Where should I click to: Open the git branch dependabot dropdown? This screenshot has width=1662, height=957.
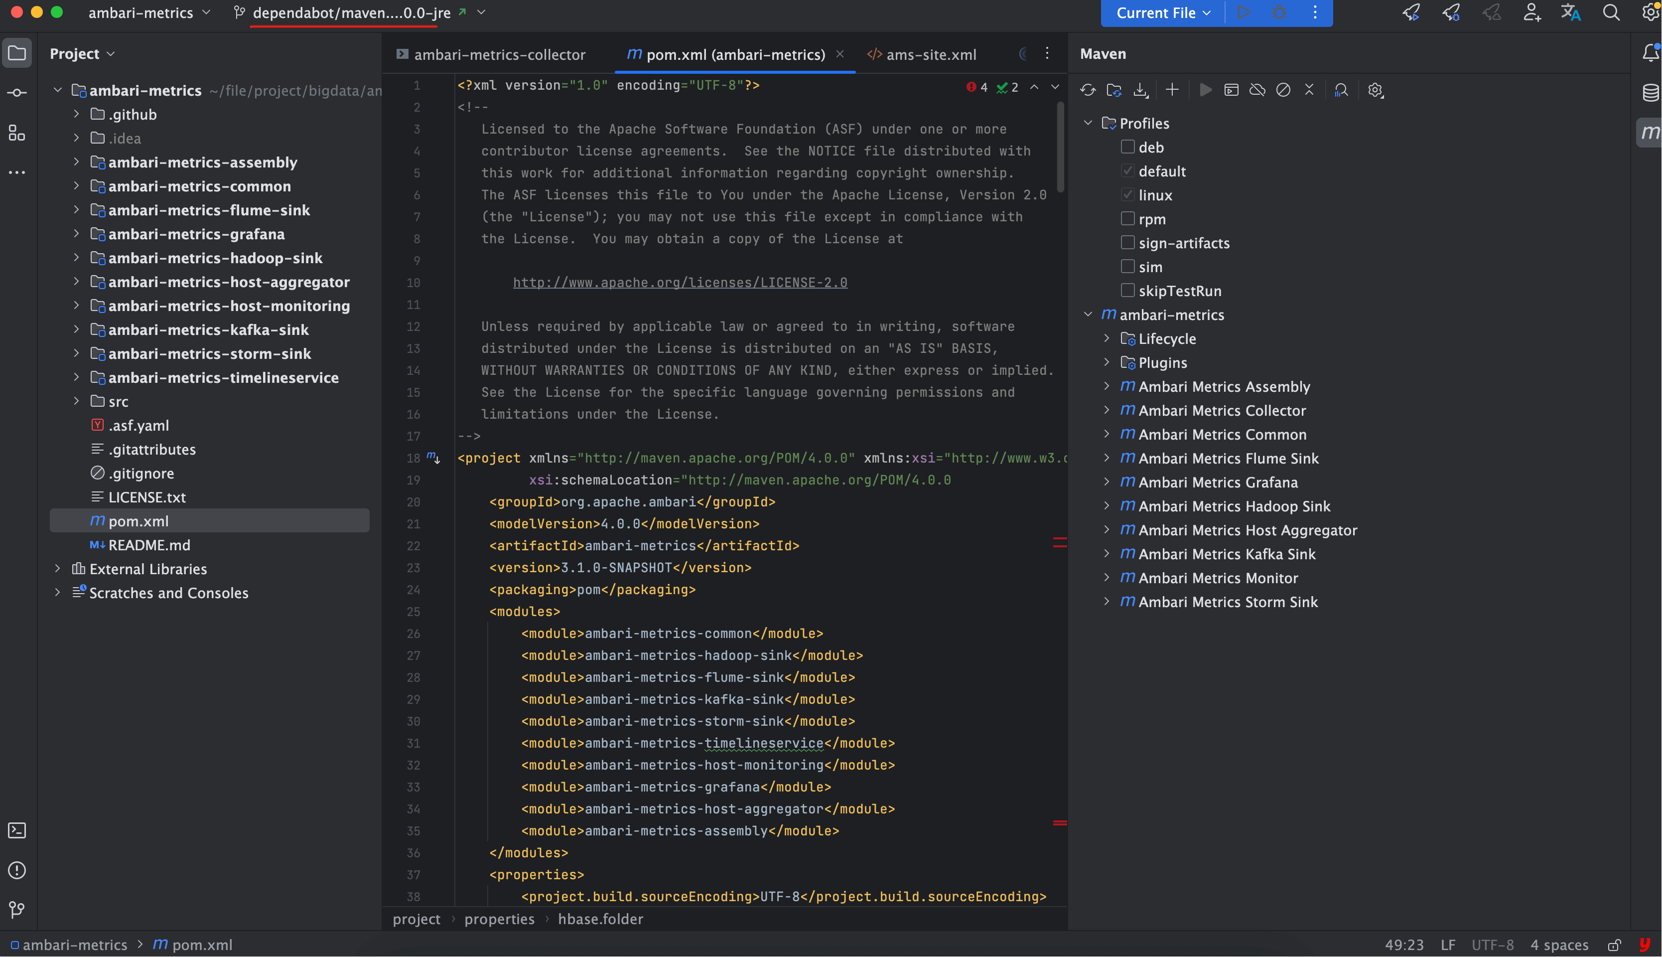[x=359, y=12]
